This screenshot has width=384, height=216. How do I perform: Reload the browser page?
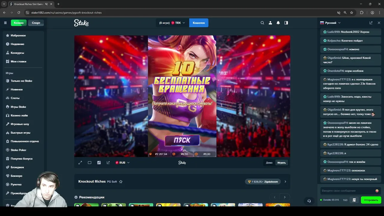(19, 13)
